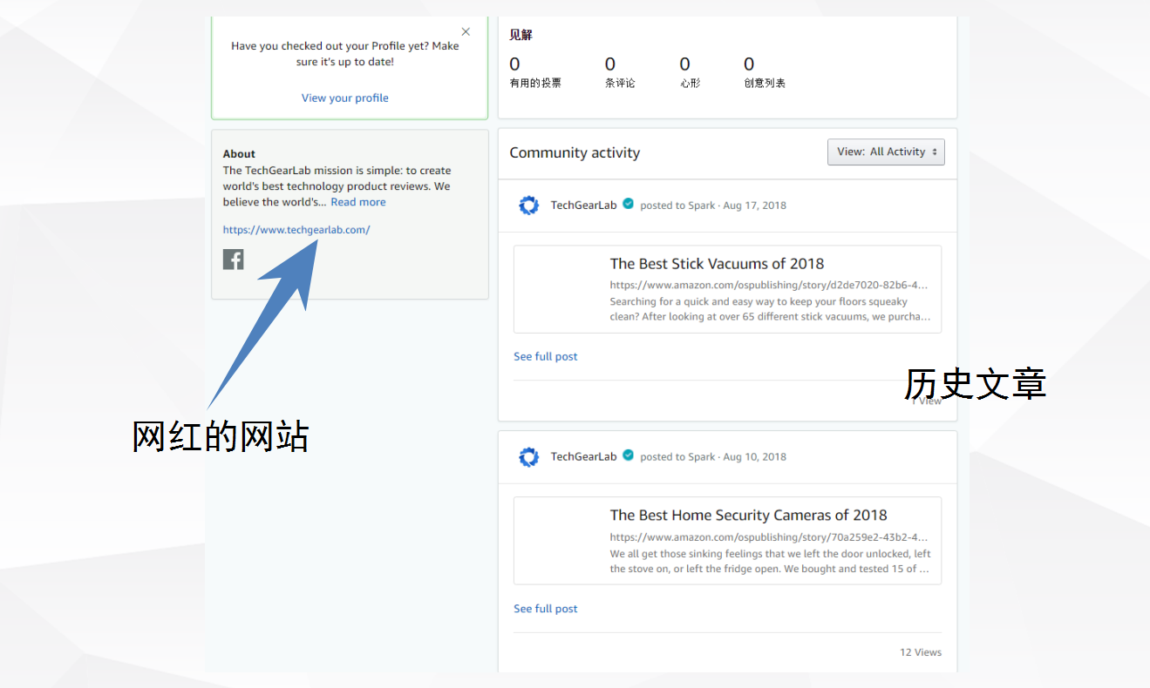Click the verified badge beside TechGearLab on Aug 17 post
Image resolution: width=1150 pixels, height=688 pixels.
(628, 204)
